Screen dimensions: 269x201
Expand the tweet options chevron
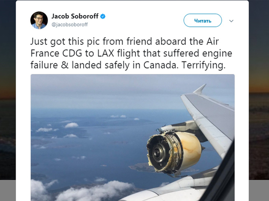pyautogui.click(x=231, y=21)
